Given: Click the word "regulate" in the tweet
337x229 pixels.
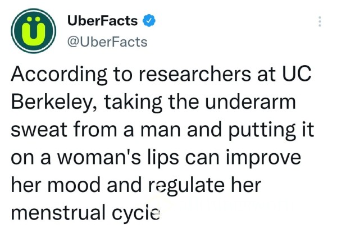Looking at the screenshot, I should click(186, 186).
